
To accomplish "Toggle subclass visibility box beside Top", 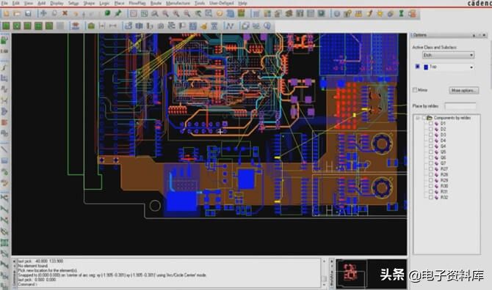I will point(418,67).
